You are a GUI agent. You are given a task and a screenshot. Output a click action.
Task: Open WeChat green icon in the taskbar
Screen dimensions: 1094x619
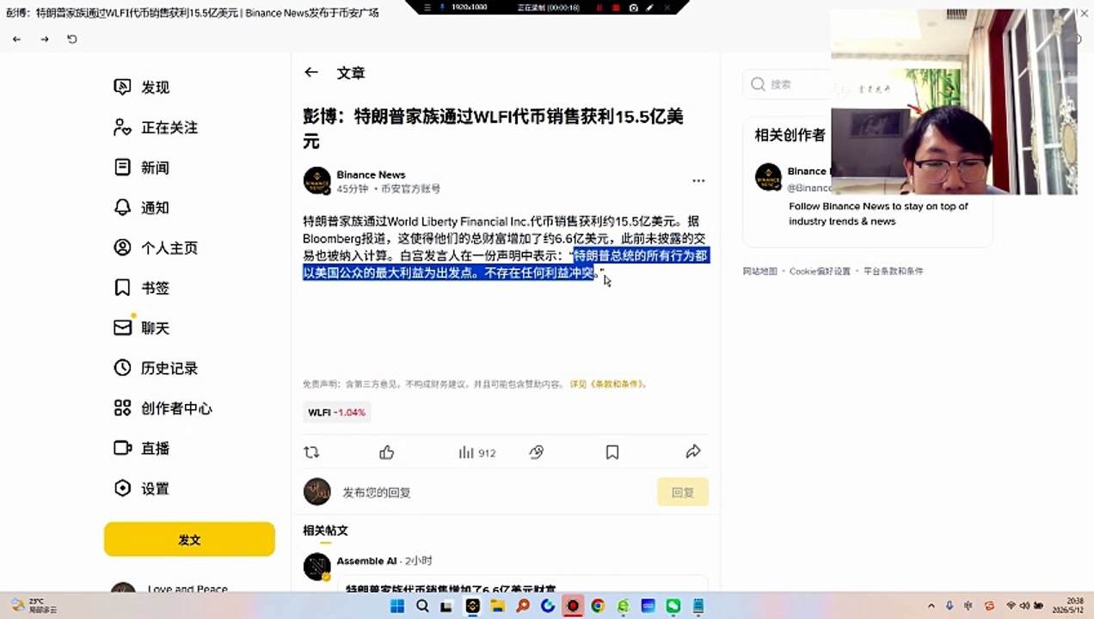(673, 606)
